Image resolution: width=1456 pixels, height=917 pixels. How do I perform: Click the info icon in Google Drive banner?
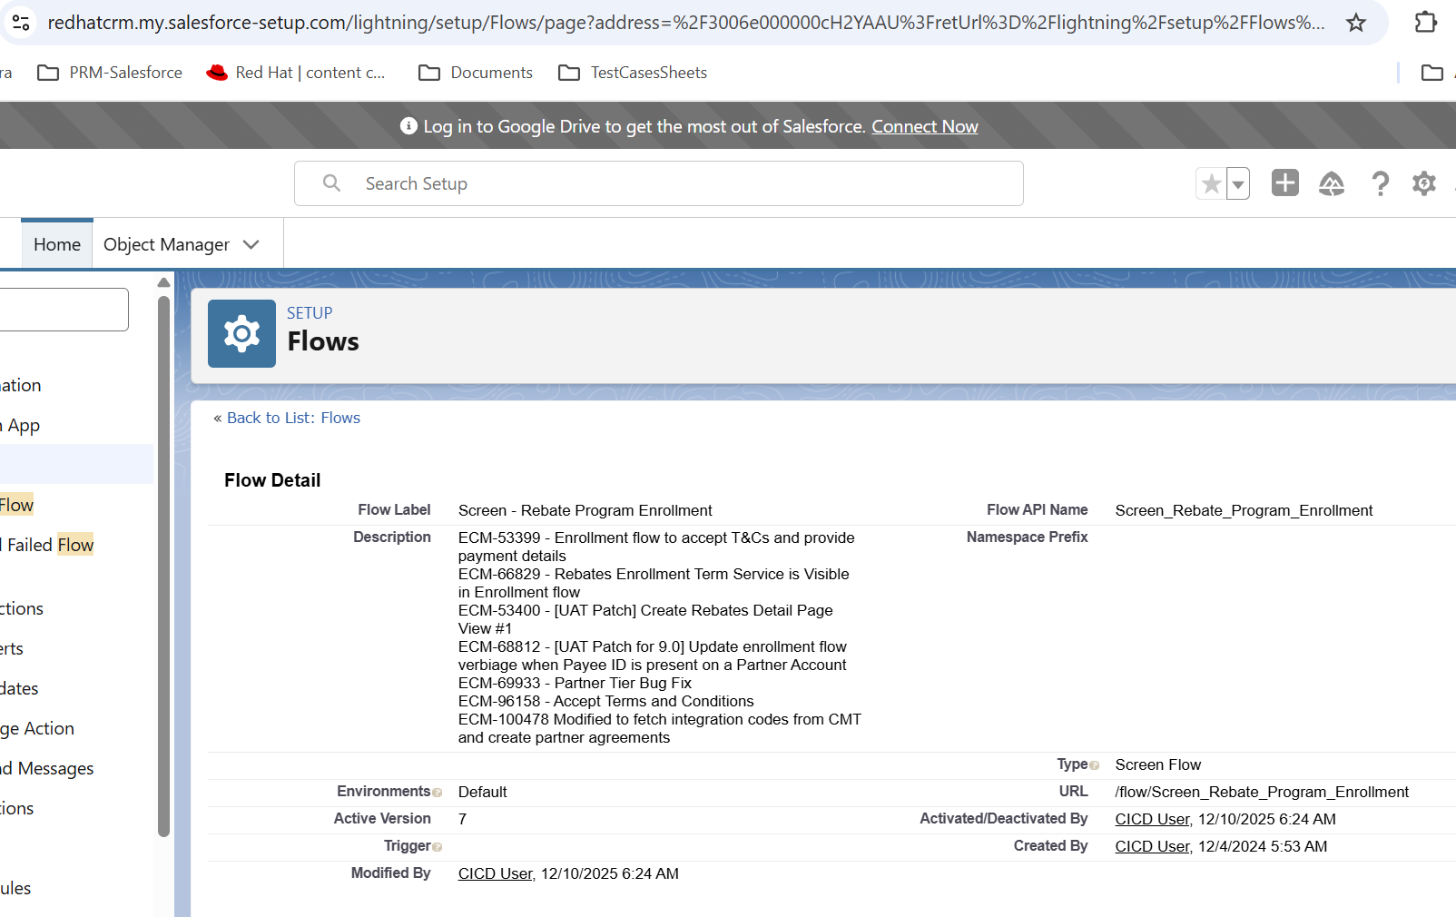(x=408, y=126)
